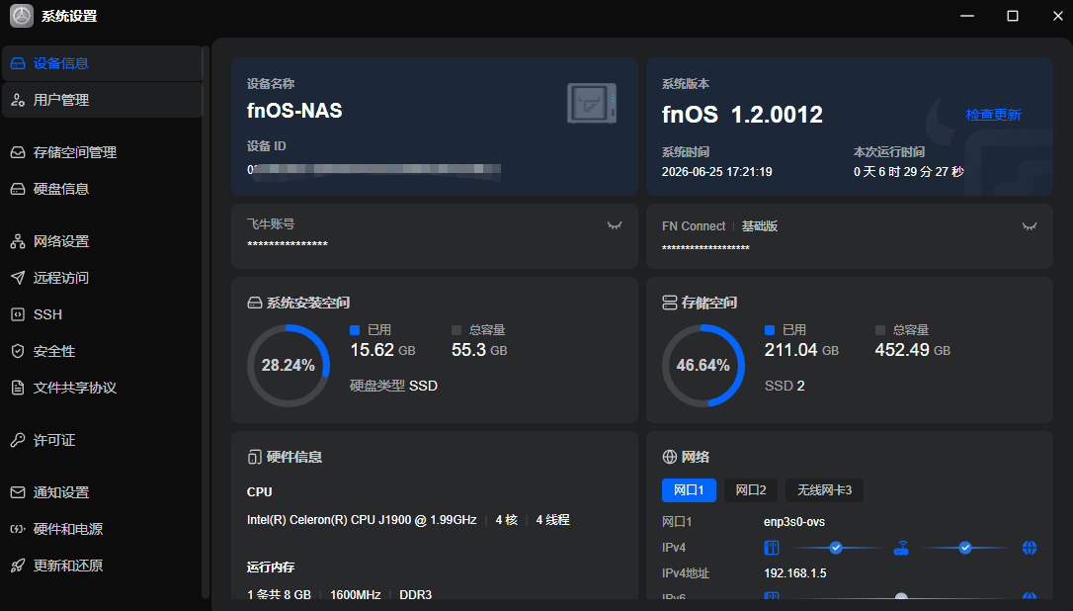Click the 46.64% storage usage ring
The width and height of the screenshot is (1073, 611).
click(x=703, y=366)
